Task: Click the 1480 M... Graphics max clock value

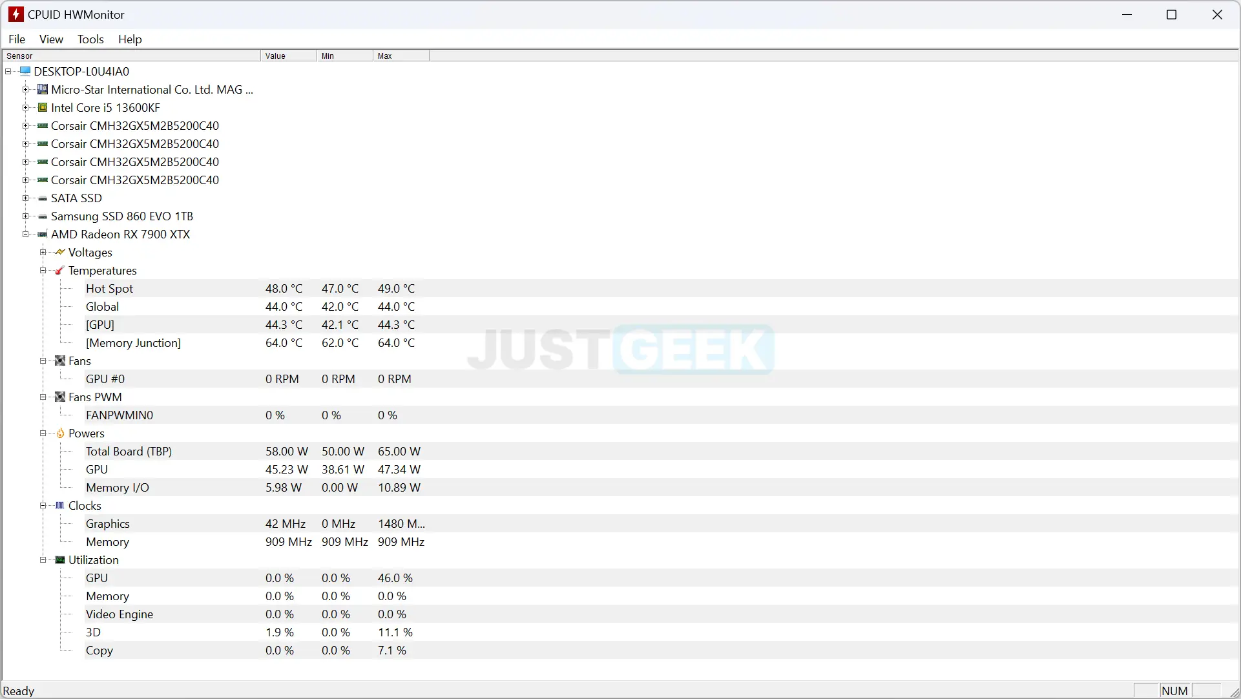Action: (401, 524)
